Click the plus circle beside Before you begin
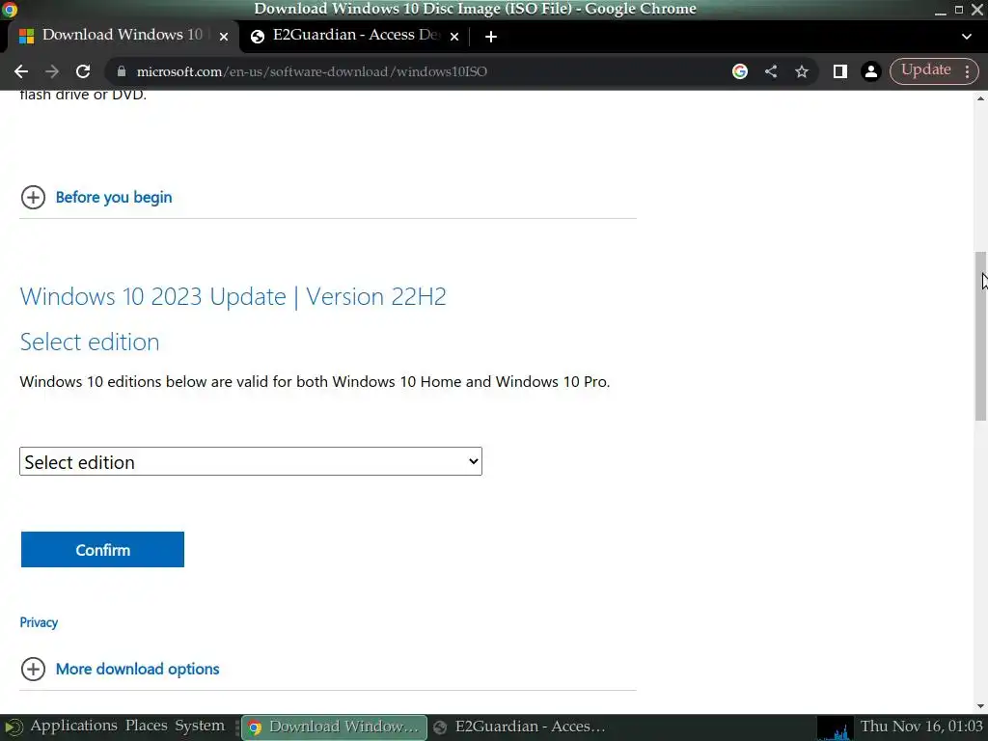 point(33,197)
